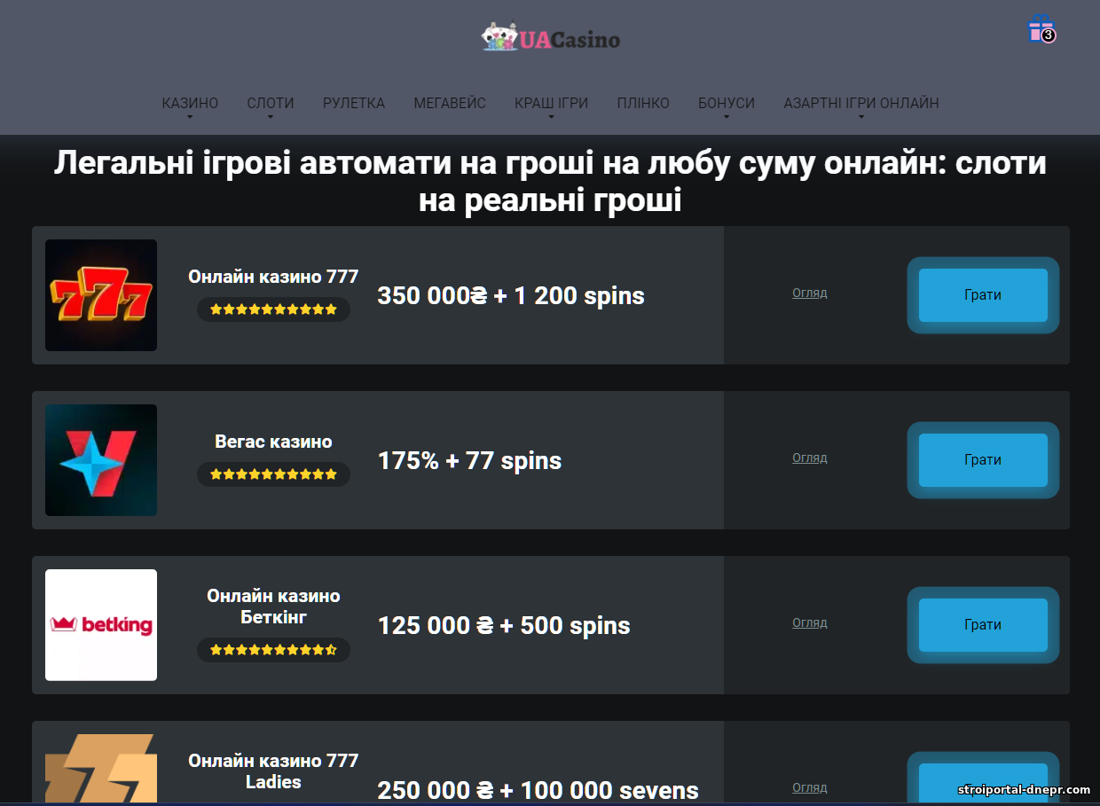The width and height of the screenshot is (1100, 806).
Task: Click the bonus text 125 000 ₴ + 500 spins
Action: [x=504, y=626]
